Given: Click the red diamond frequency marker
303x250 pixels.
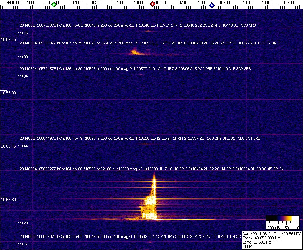Looking at the screenshot, I should (x=153, y=4).
